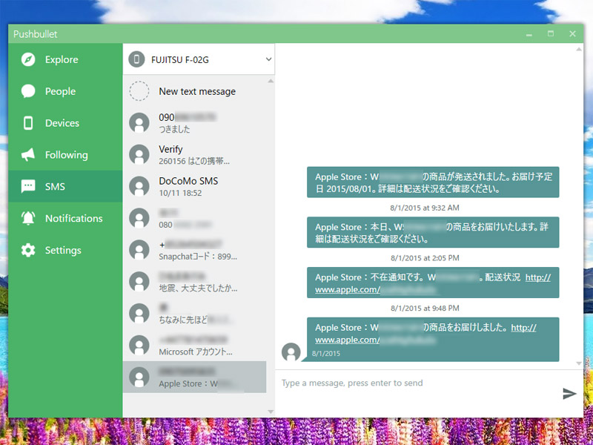This screenshot has height=445, width=593.
Task: Click the dashed circle for new message
Action: click(x=139, y=90)
